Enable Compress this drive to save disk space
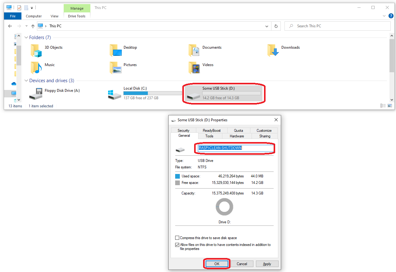The width and height of the screenshot is (396, 272). pos(177,238)
